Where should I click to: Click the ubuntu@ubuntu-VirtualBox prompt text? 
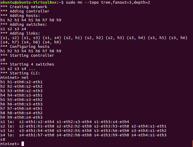[29, 2]
